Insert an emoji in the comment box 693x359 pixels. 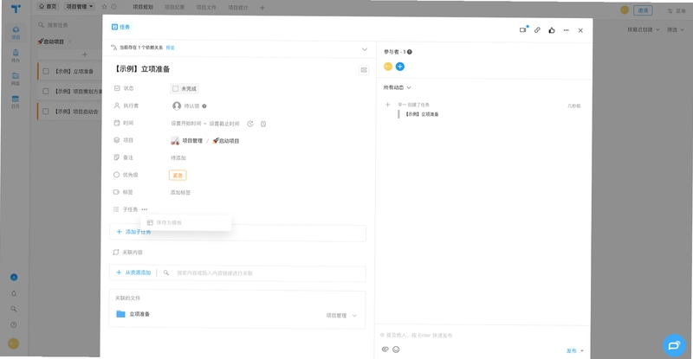pyautogui.click(x=396, y=349)
